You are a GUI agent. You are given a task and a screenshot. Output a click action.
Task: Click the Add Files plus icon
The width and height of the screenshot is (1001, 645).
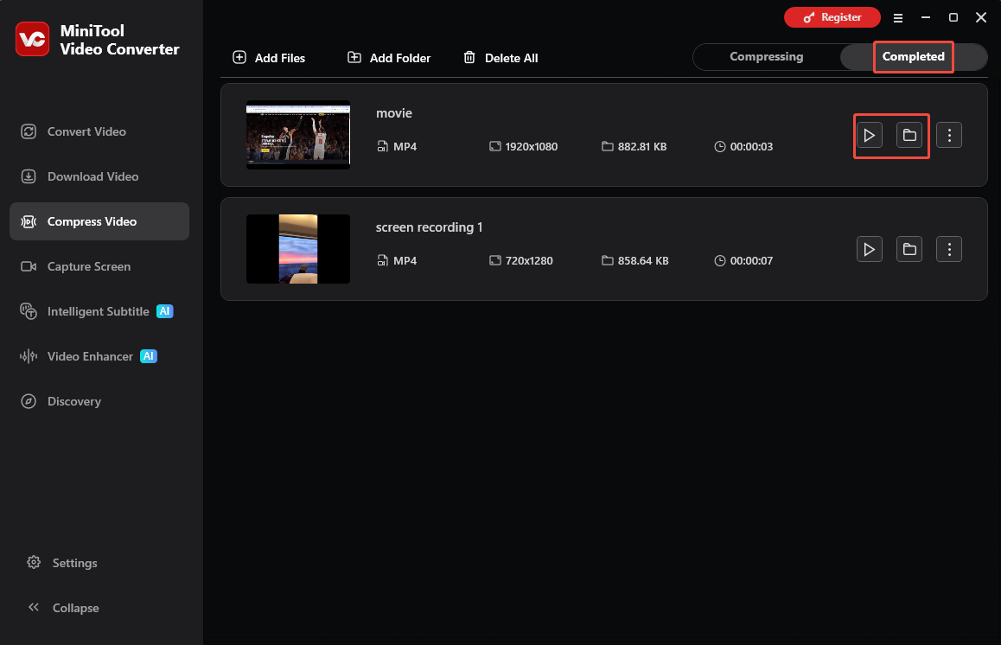point(239,57)
